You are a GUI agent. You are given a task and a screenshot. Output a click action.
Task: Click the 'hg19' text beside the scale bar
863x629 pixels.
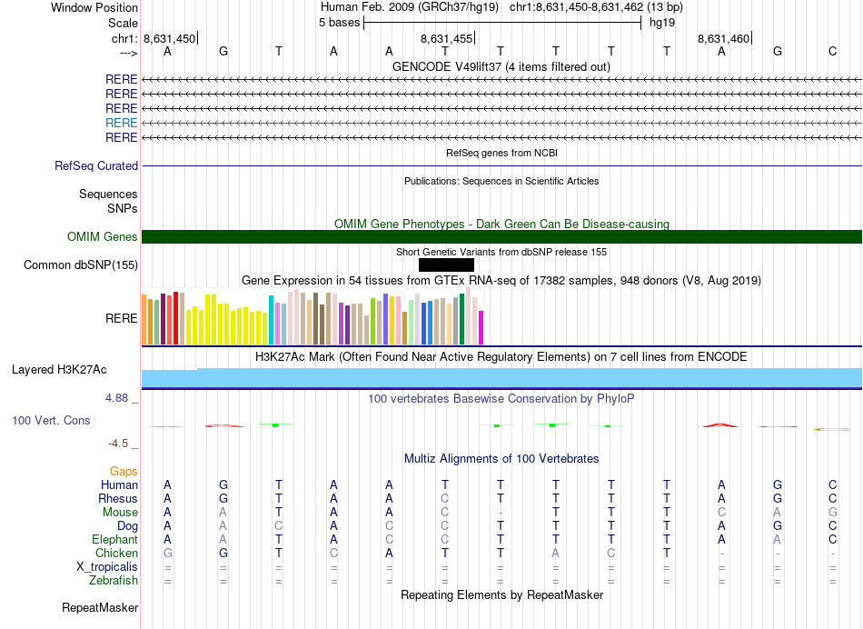[662, 23]
